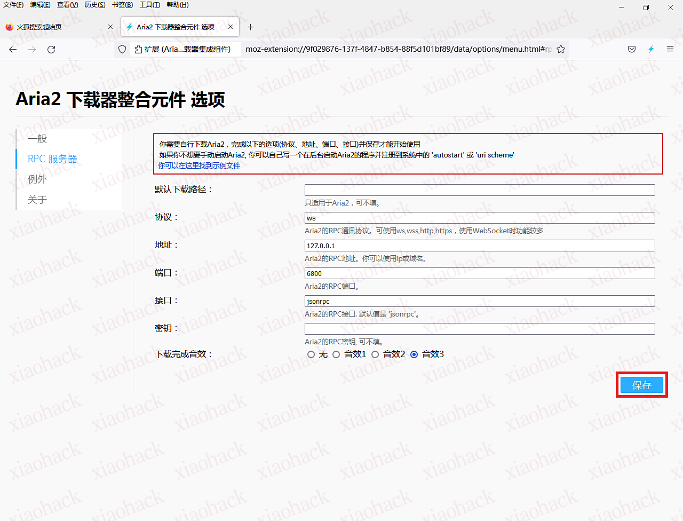
Task: Select the 音效1 radio button
Action: pos(336,354)
